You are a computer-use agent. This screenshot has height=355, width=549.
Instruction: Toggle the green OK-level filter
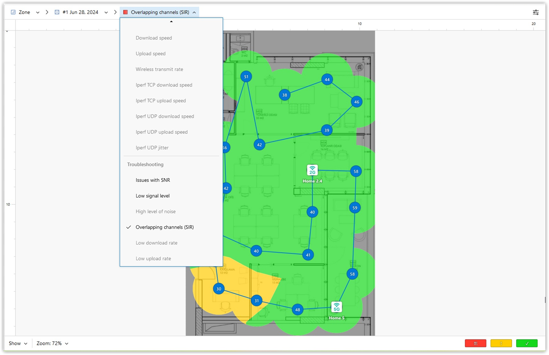(527, 343)
